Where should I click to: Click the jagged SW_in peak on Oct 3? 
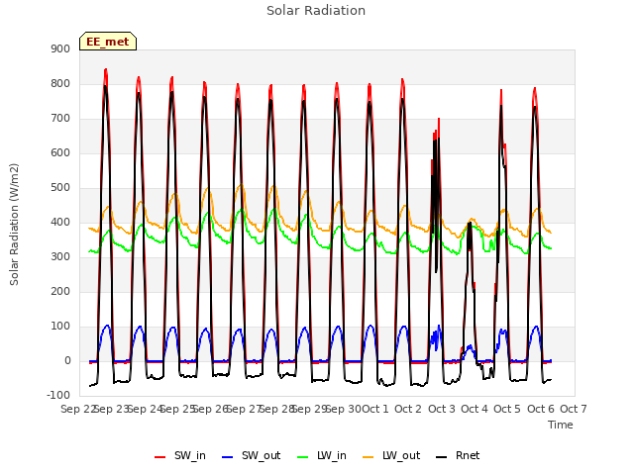click(439, 120)
